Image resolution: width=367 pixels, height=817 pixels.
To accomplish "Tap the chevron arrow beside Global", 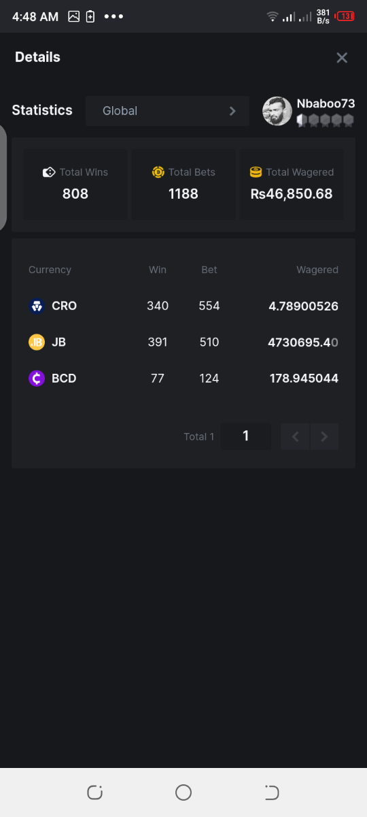I will pos(232,111).
